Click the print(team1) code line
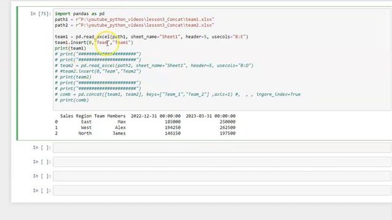 pos(70,48)
